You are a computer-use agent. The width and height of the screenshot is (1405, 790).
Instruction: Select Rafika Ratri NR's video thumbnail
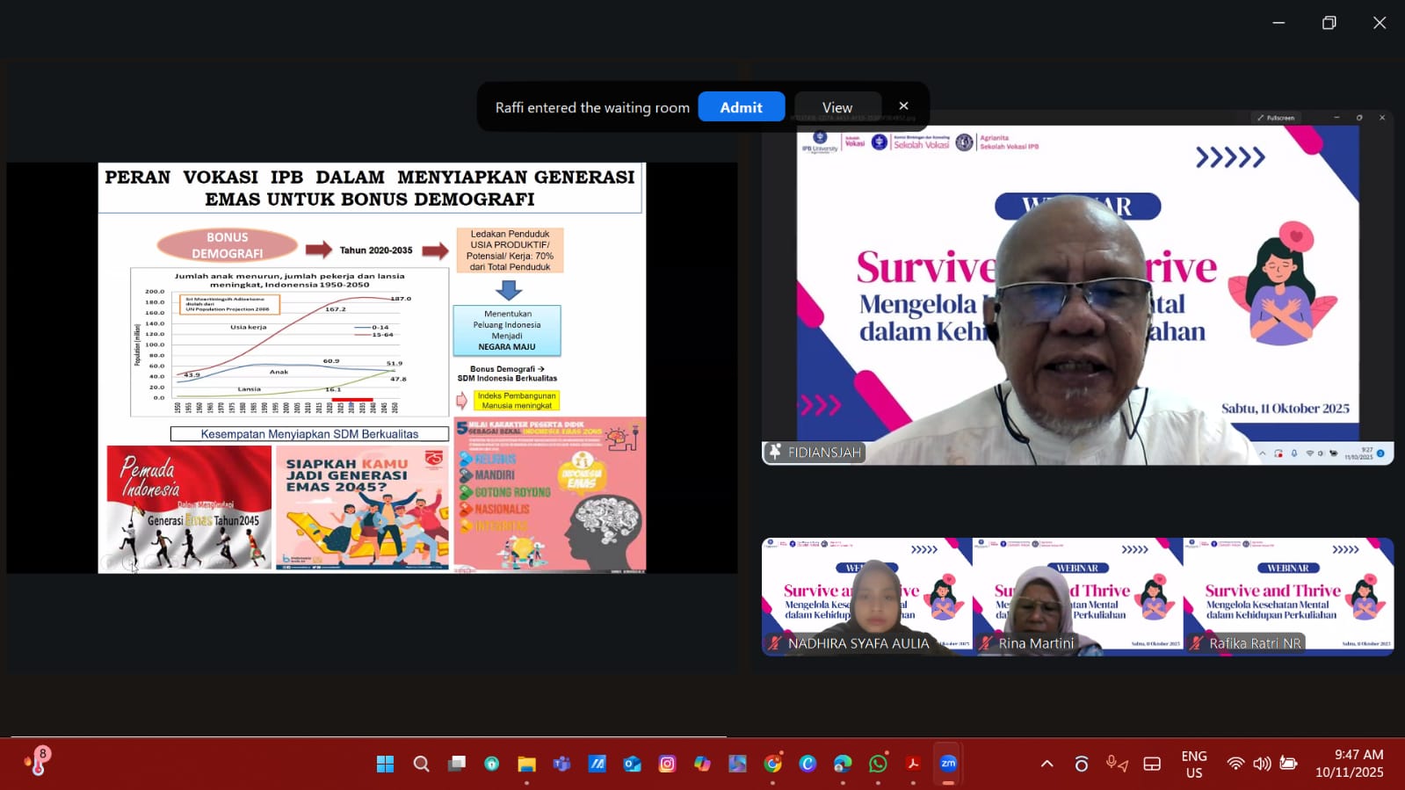pyautogui.click(x=1288, y=597)
